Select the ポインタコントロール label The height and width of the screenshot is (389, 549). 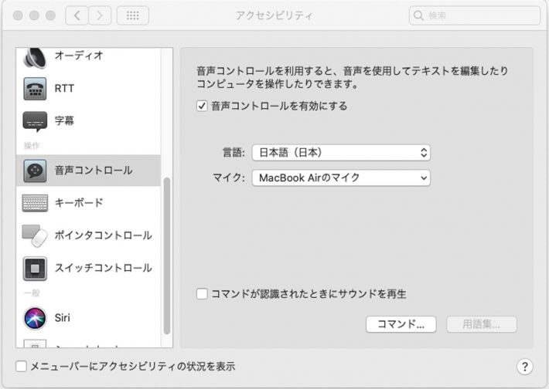[x=104, y=235]
